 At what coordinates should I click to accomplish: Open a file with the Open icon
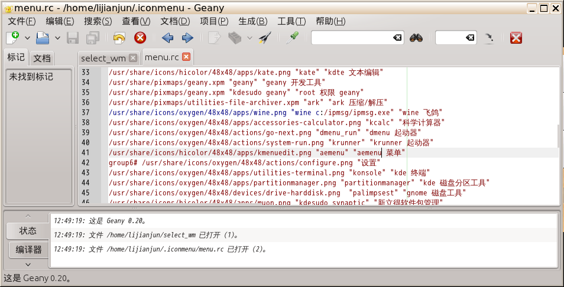(43, 38)
